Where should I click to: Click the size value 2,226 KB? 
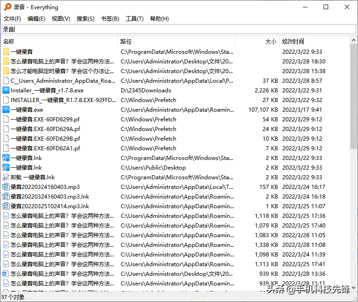(x=266, y=91)
